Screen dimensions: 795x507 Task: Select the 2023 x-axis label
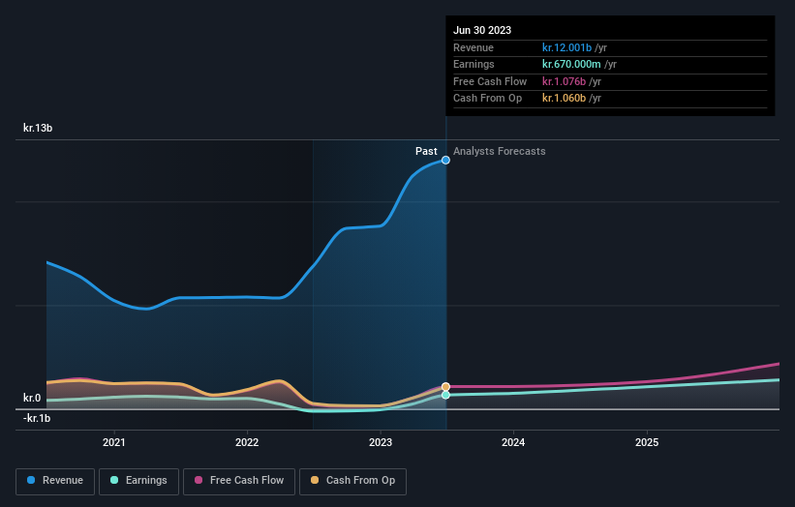[x=381, y=443]
